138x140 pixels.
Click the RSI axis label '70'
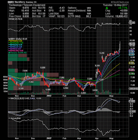(131, 24)
